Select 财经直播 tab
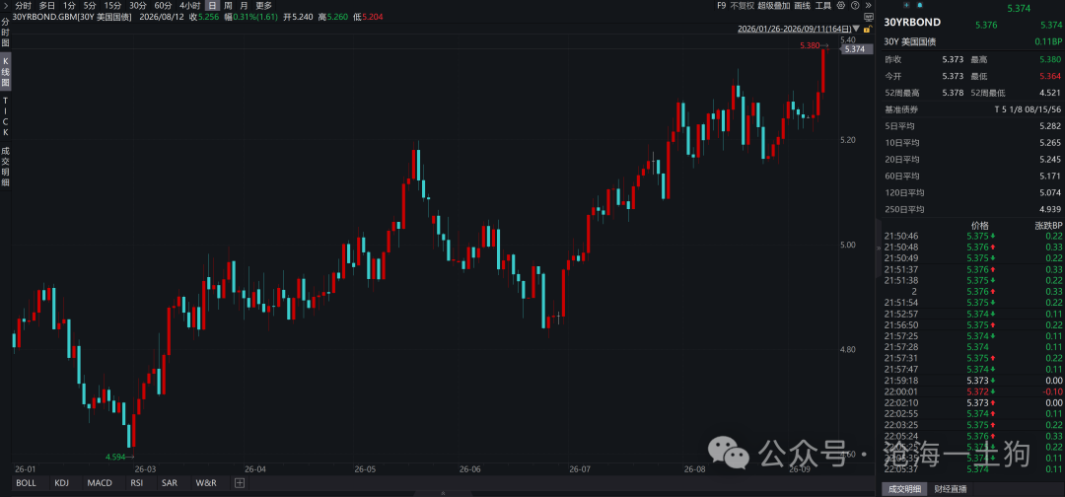Image resolution: width=1065 pixels, height=497 pixels. point(950,489)
